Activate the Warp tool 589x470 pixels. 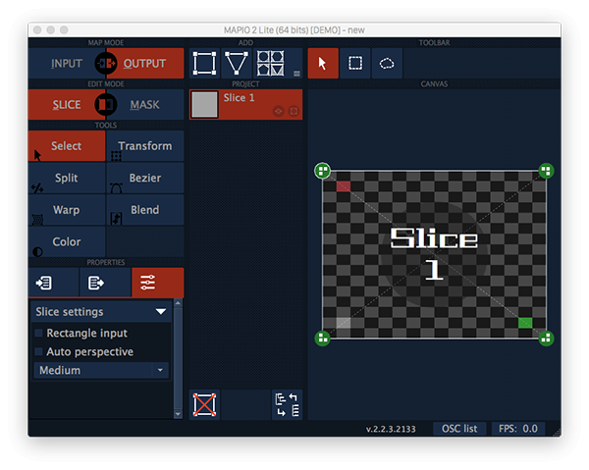point(67,209)
